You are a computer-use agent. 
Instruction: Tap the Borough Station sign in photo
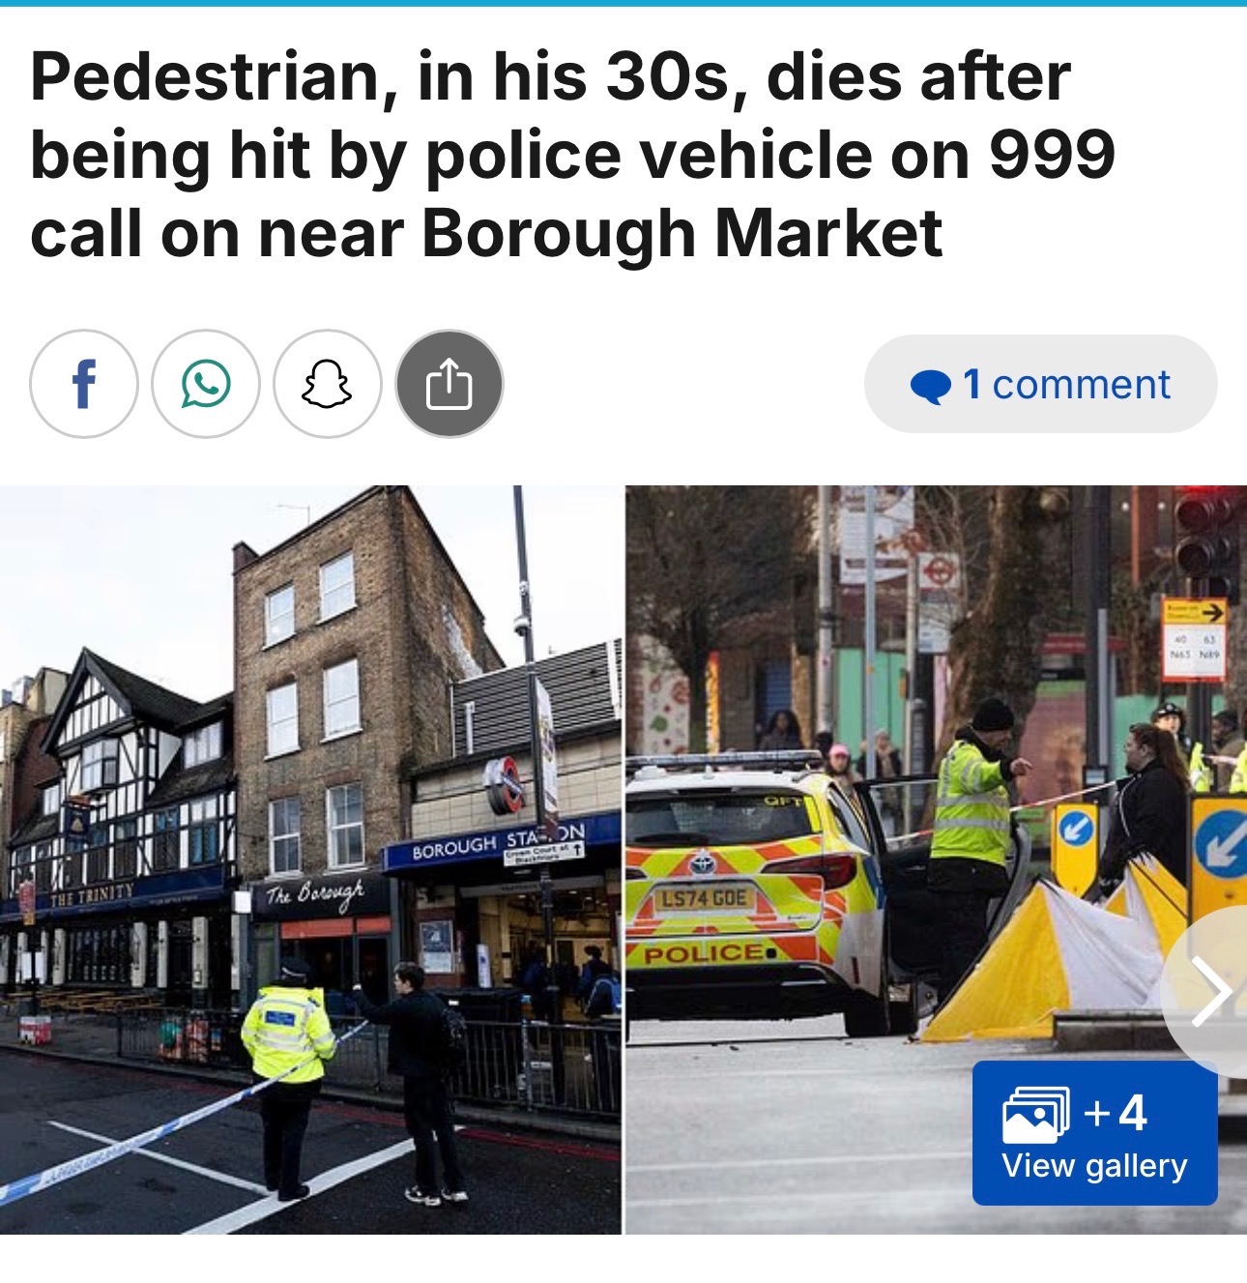(x=498, y=842)
